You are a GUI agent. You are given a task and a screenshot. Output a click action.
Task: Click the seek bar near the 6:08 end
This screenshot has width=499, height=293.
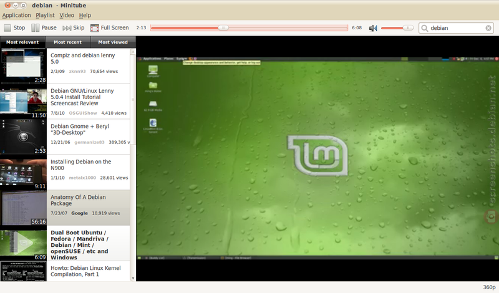click(x=344, y=28)
